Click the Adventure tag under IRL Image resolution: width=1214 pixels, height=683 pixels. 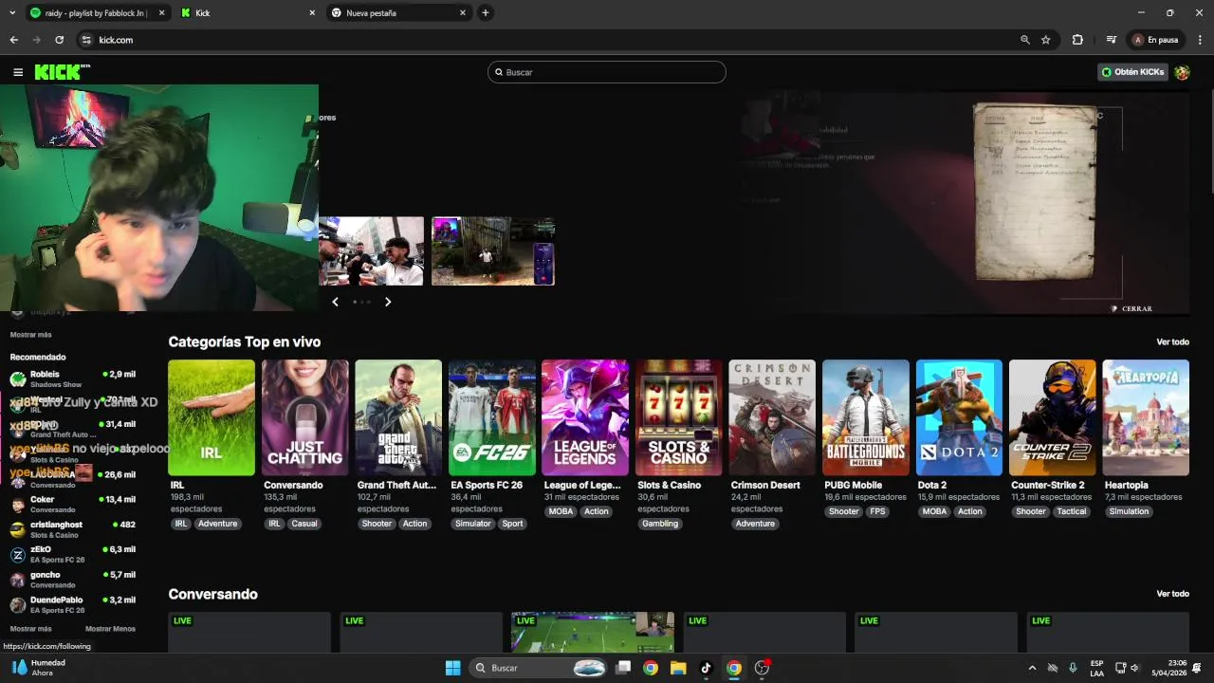click(217, 524)
